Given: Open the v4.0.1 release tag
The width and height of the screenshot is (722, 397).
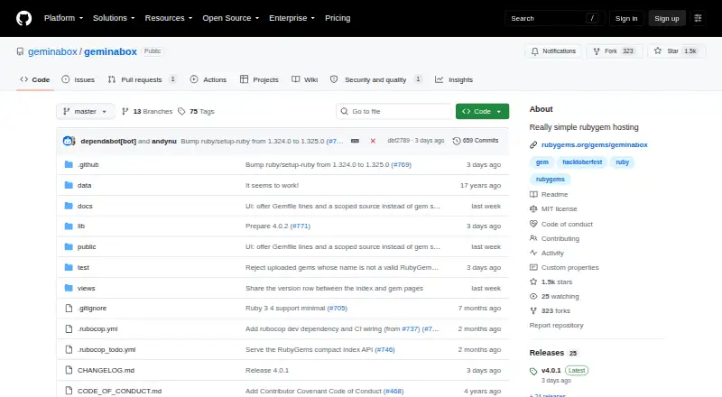Looking at the screenshot, I should coord(551,370).
